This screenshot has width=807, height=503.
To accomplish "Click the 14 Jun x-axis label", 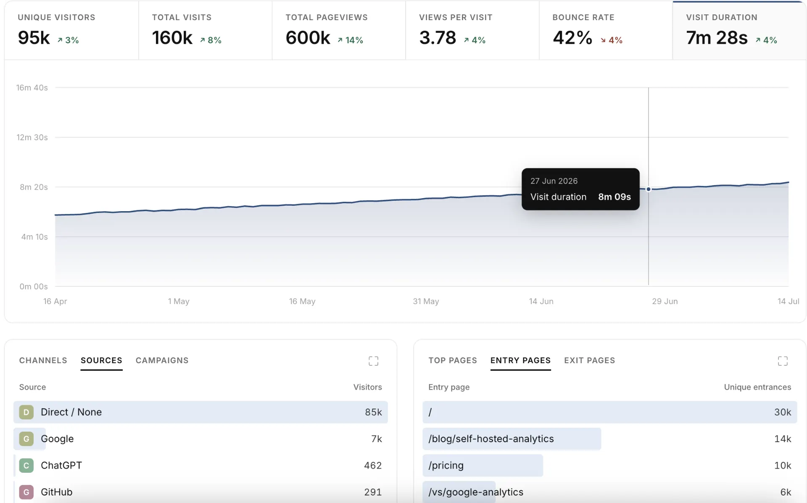I will [x=541, y=301].
